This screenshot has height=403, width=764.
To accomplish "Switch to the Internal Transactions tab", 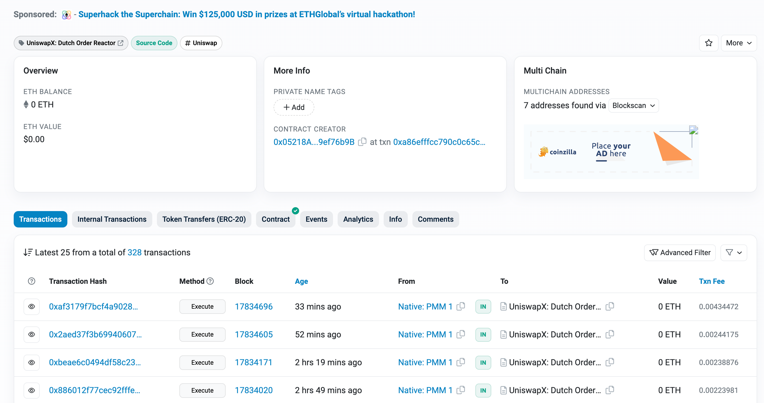I will point(112,219).
